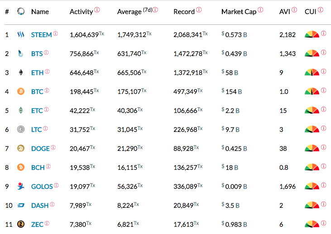The width and height of the screenshot is (331, 234).
Task: Click the info icon beside DOGE name
Action: tap(53, 147)
